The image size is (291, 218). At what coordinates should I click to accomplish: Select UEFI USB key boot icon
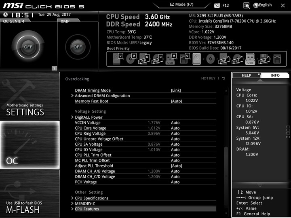click(171, 59)
